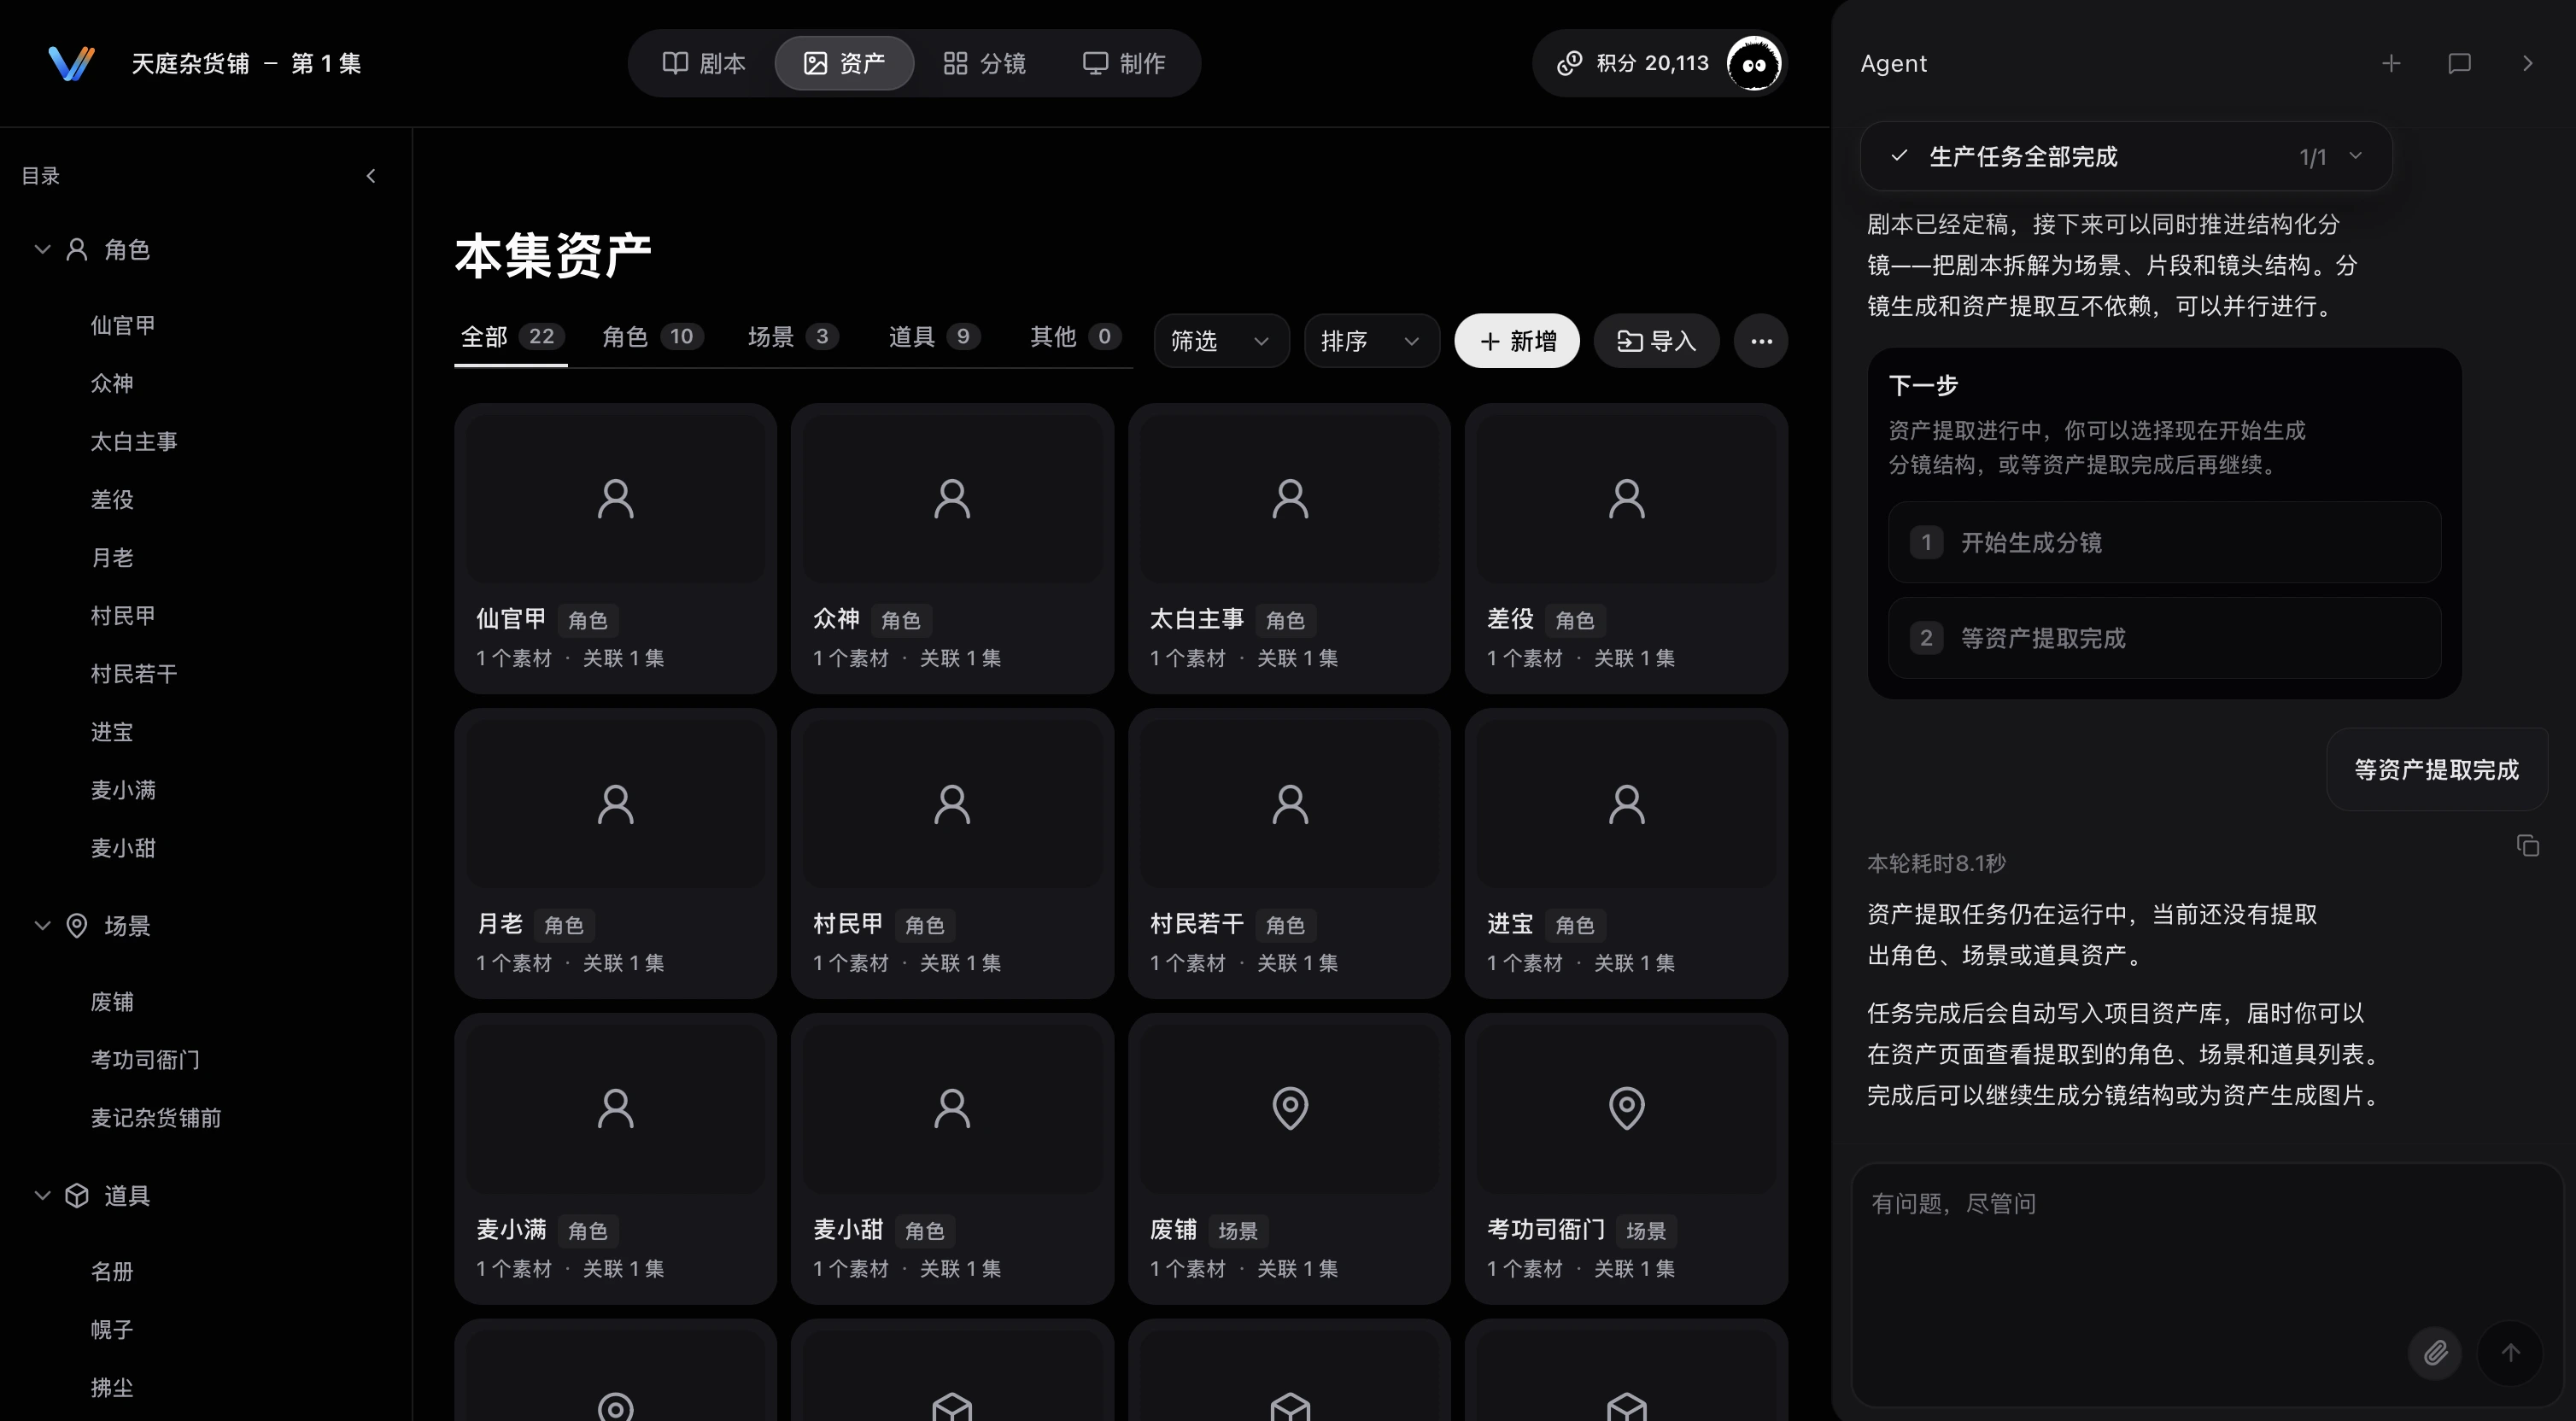Choose option 开始生成分镜

2164,542
